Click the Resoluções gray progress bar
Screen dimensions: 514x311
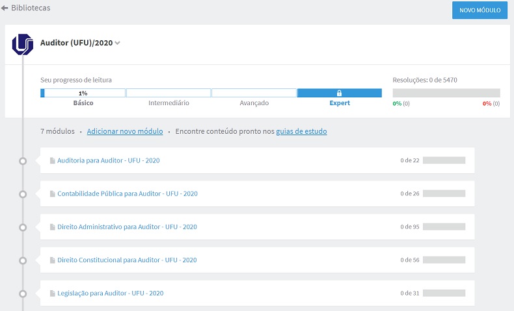[x=446, y=93]
